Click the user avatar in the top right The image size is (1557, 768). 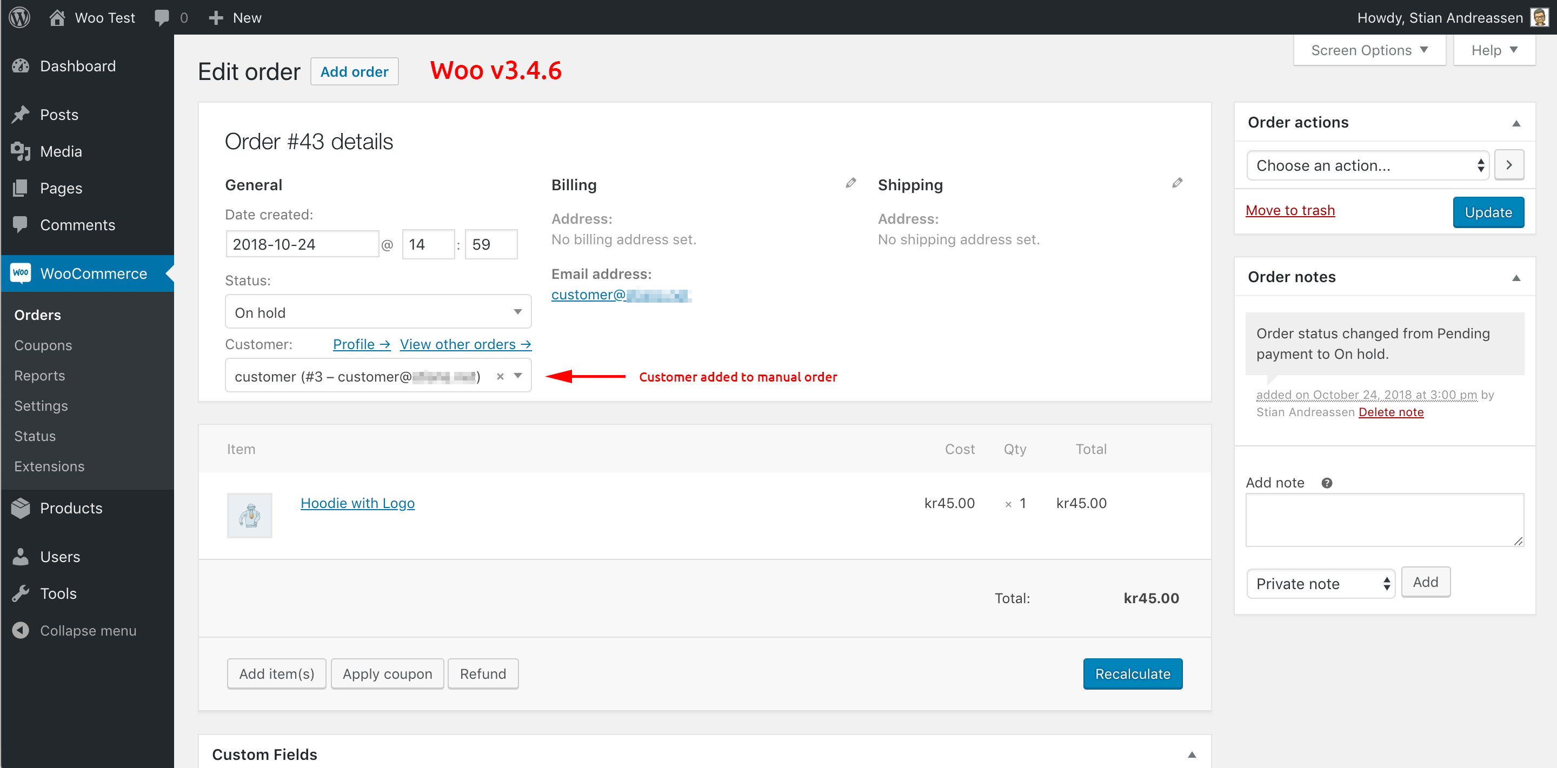(1539, 17)
